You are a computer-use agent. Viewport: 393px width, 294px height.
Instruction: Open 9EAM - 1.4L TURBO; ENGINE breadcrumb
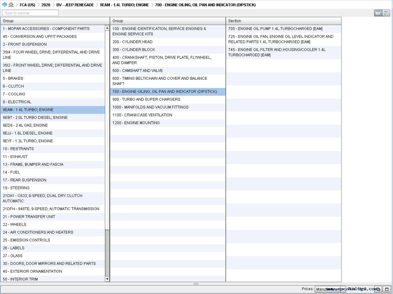pos(124,5)
